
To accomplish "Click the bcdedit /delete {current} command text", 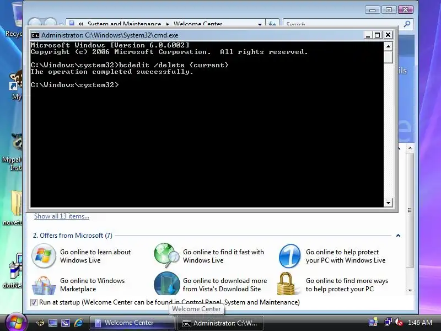I will (174, 65).
